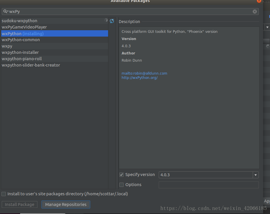
Task: Enable the Options checkbox
Action: 121,185
